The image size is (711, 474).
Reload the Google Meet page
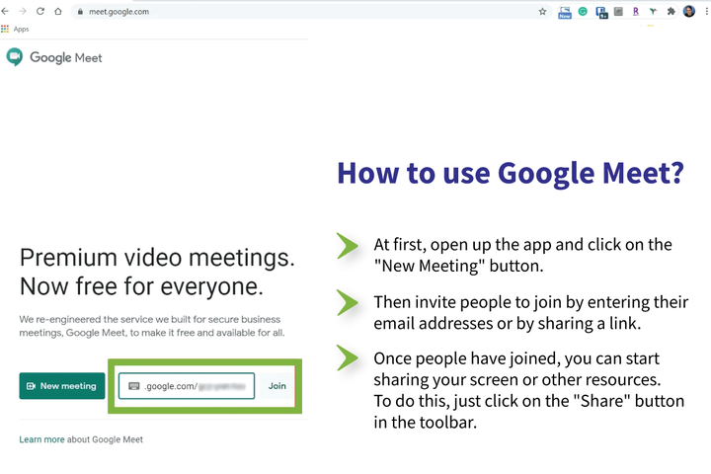click(39, 12)
